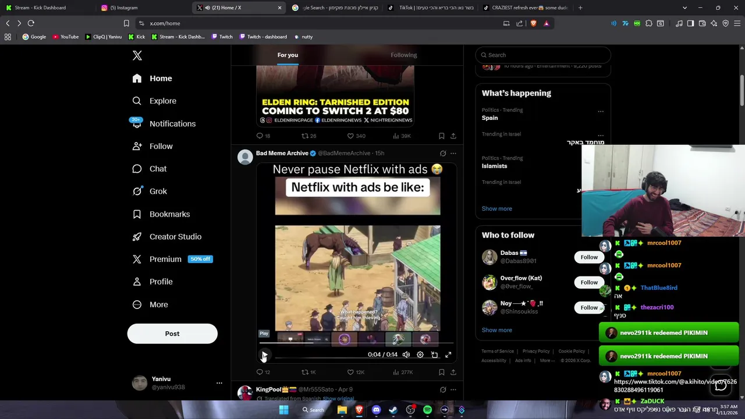Play the Netflix ads video
The height and width of the screenshot is (419, 745).
point(264,354)
